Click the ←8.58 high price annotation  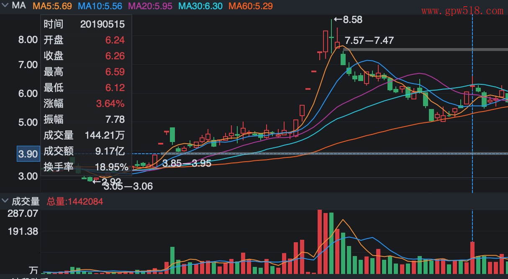(x=348, y=19)
